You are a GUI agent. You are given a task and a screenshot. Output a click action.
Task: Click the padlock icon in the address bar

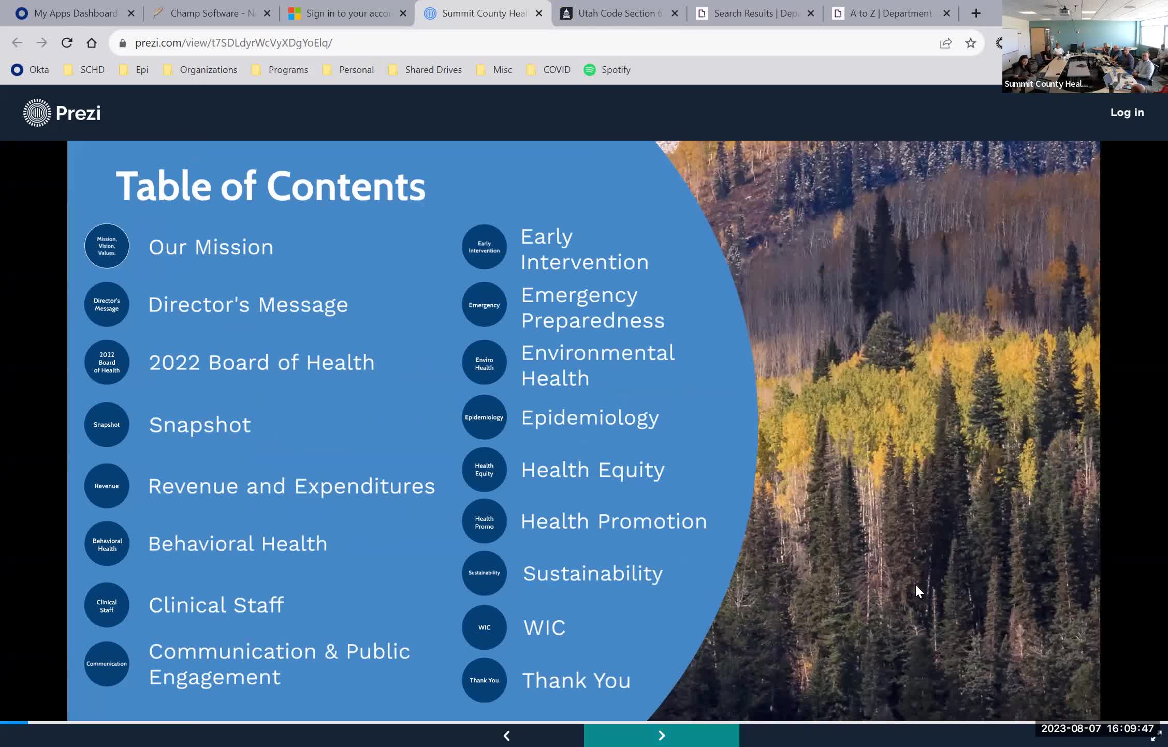122,43
